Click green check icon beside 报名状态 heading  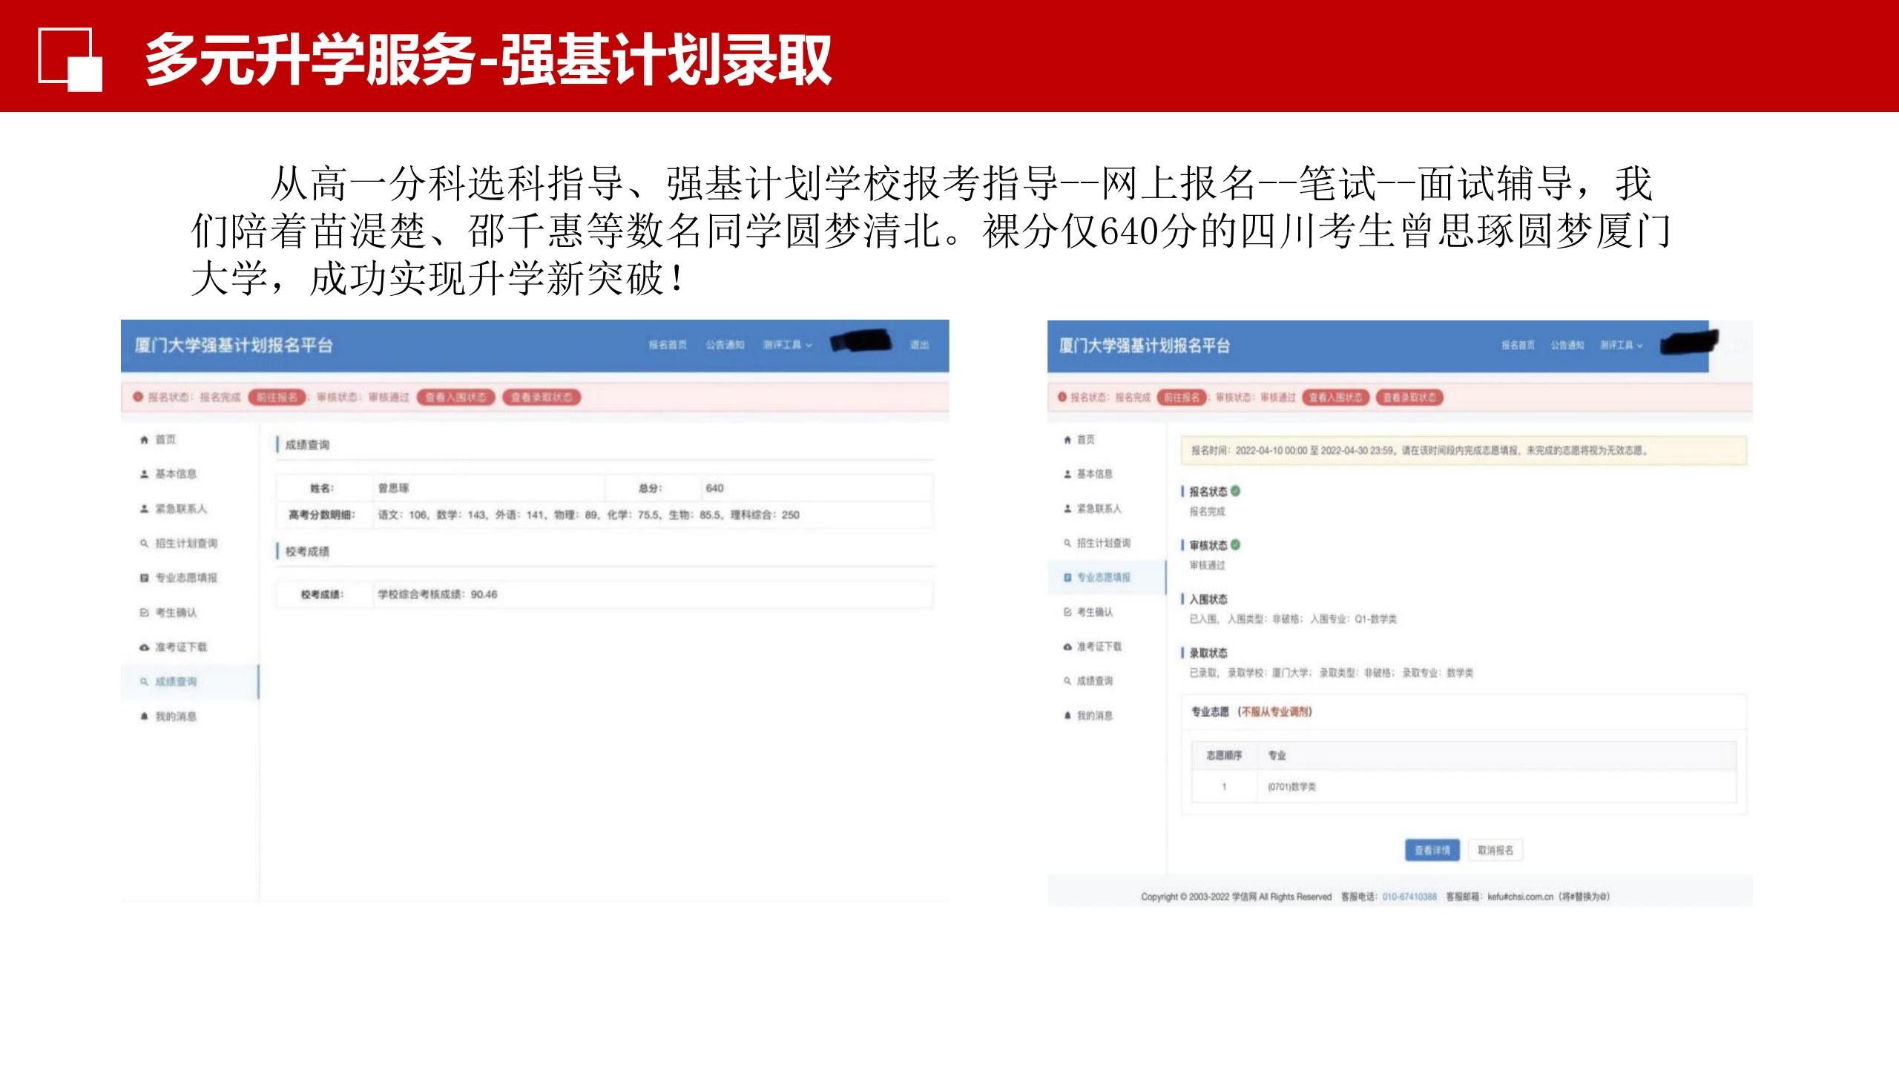1236,491
